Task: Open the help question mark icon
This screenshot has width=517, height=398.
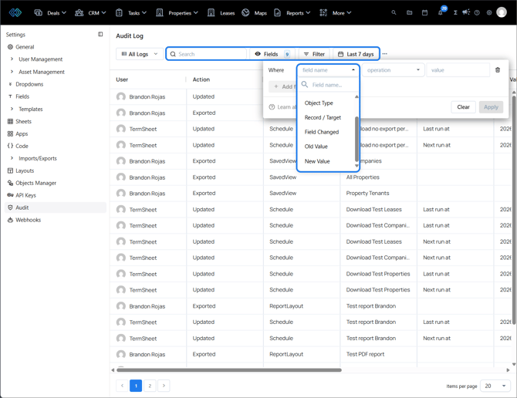Action: point(477,13)
